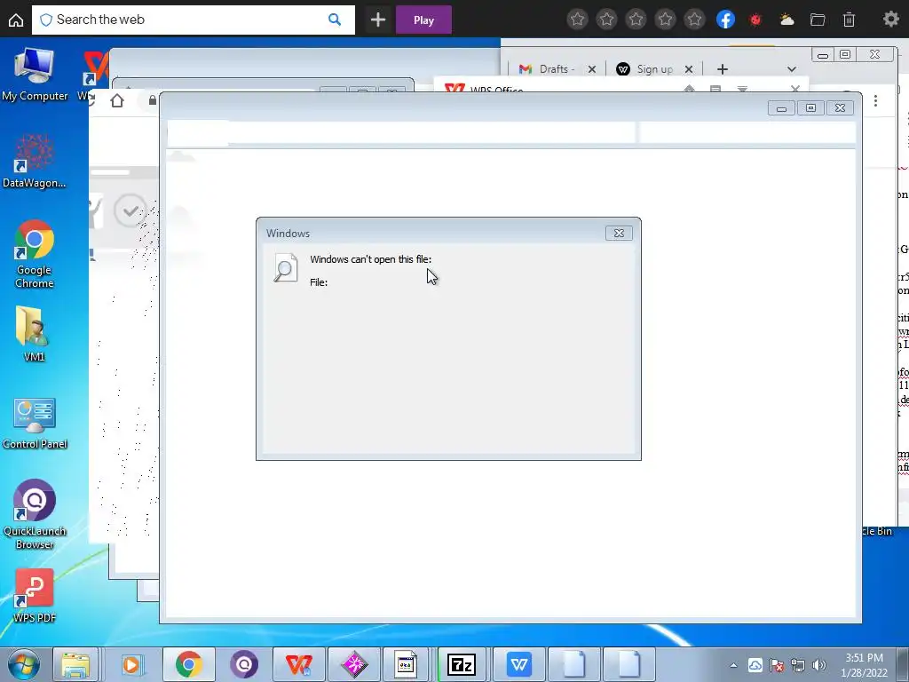Image resolution: width=909 pixels, height=682 pixels.
Task: Select the QuickLaunch Browser desktop shortcut
Action: click(35, 514)
